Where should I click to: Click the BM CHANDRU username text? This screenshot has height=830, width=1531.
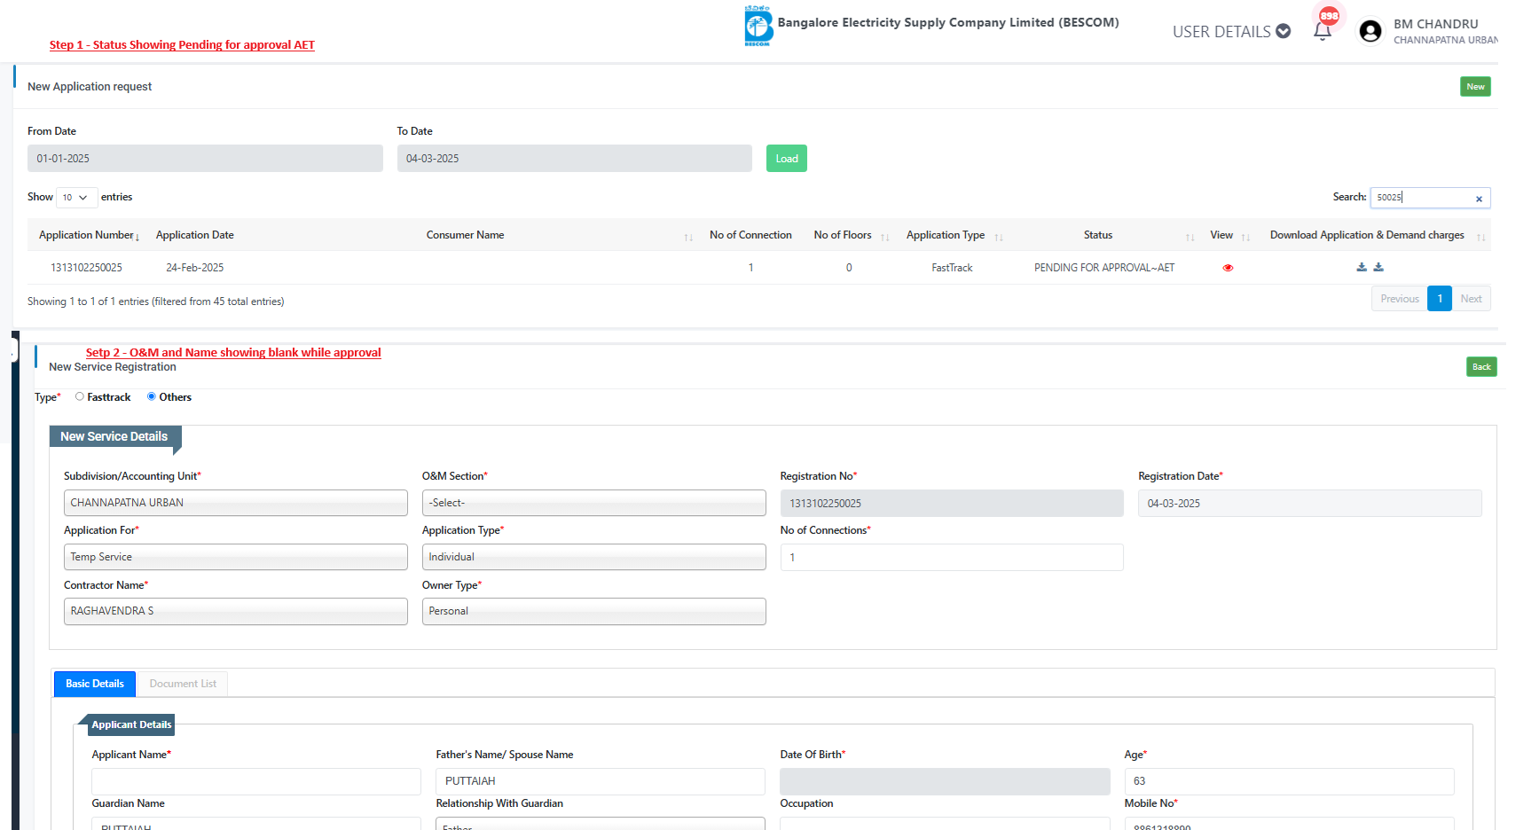(1435, 24)
